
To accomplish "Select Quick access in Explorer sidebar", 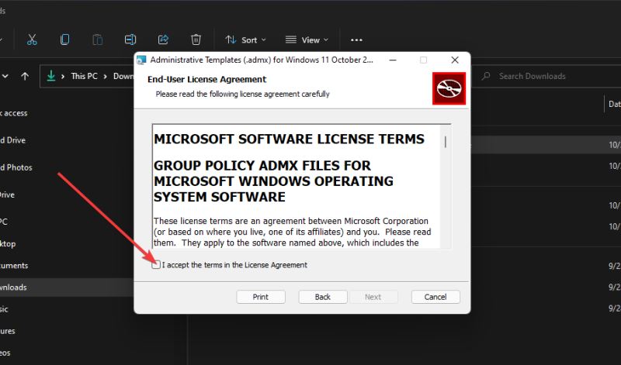I will 14,113.
